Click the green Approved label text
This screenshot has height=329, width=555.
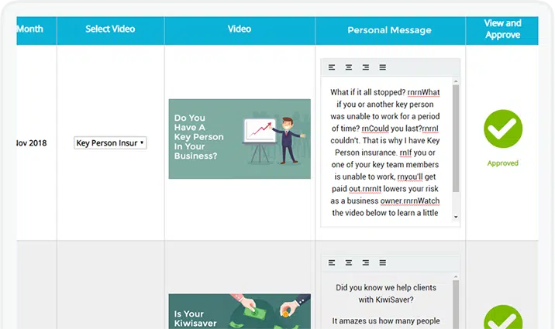click(502, 163)
